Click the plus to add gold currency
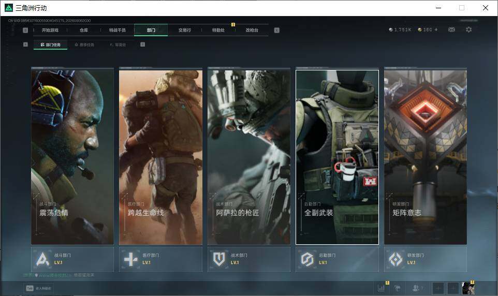Screen dimensions: 498x296 pos(436,29)
